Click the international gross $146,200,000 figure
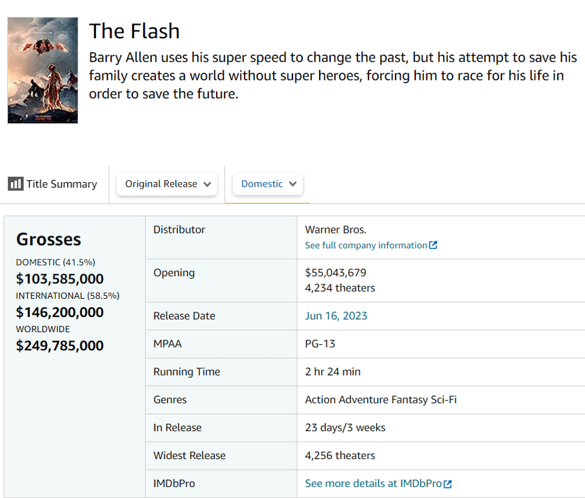 pyautogui.click(x=60, y=313)
